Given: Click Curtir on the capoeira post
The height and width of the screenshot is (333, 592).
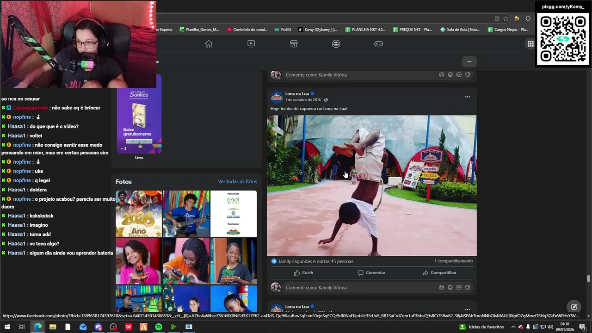Looking at the screenshot, I should click(x=303, y=273).
